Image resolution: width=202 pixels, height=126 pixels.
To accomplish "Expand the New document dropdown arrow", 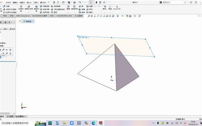I will (x=61, y=2).
